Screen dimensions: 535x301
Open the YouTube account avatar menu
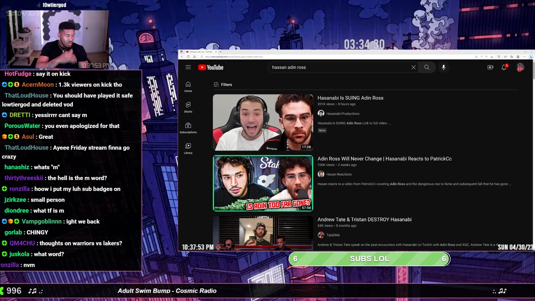520,67
